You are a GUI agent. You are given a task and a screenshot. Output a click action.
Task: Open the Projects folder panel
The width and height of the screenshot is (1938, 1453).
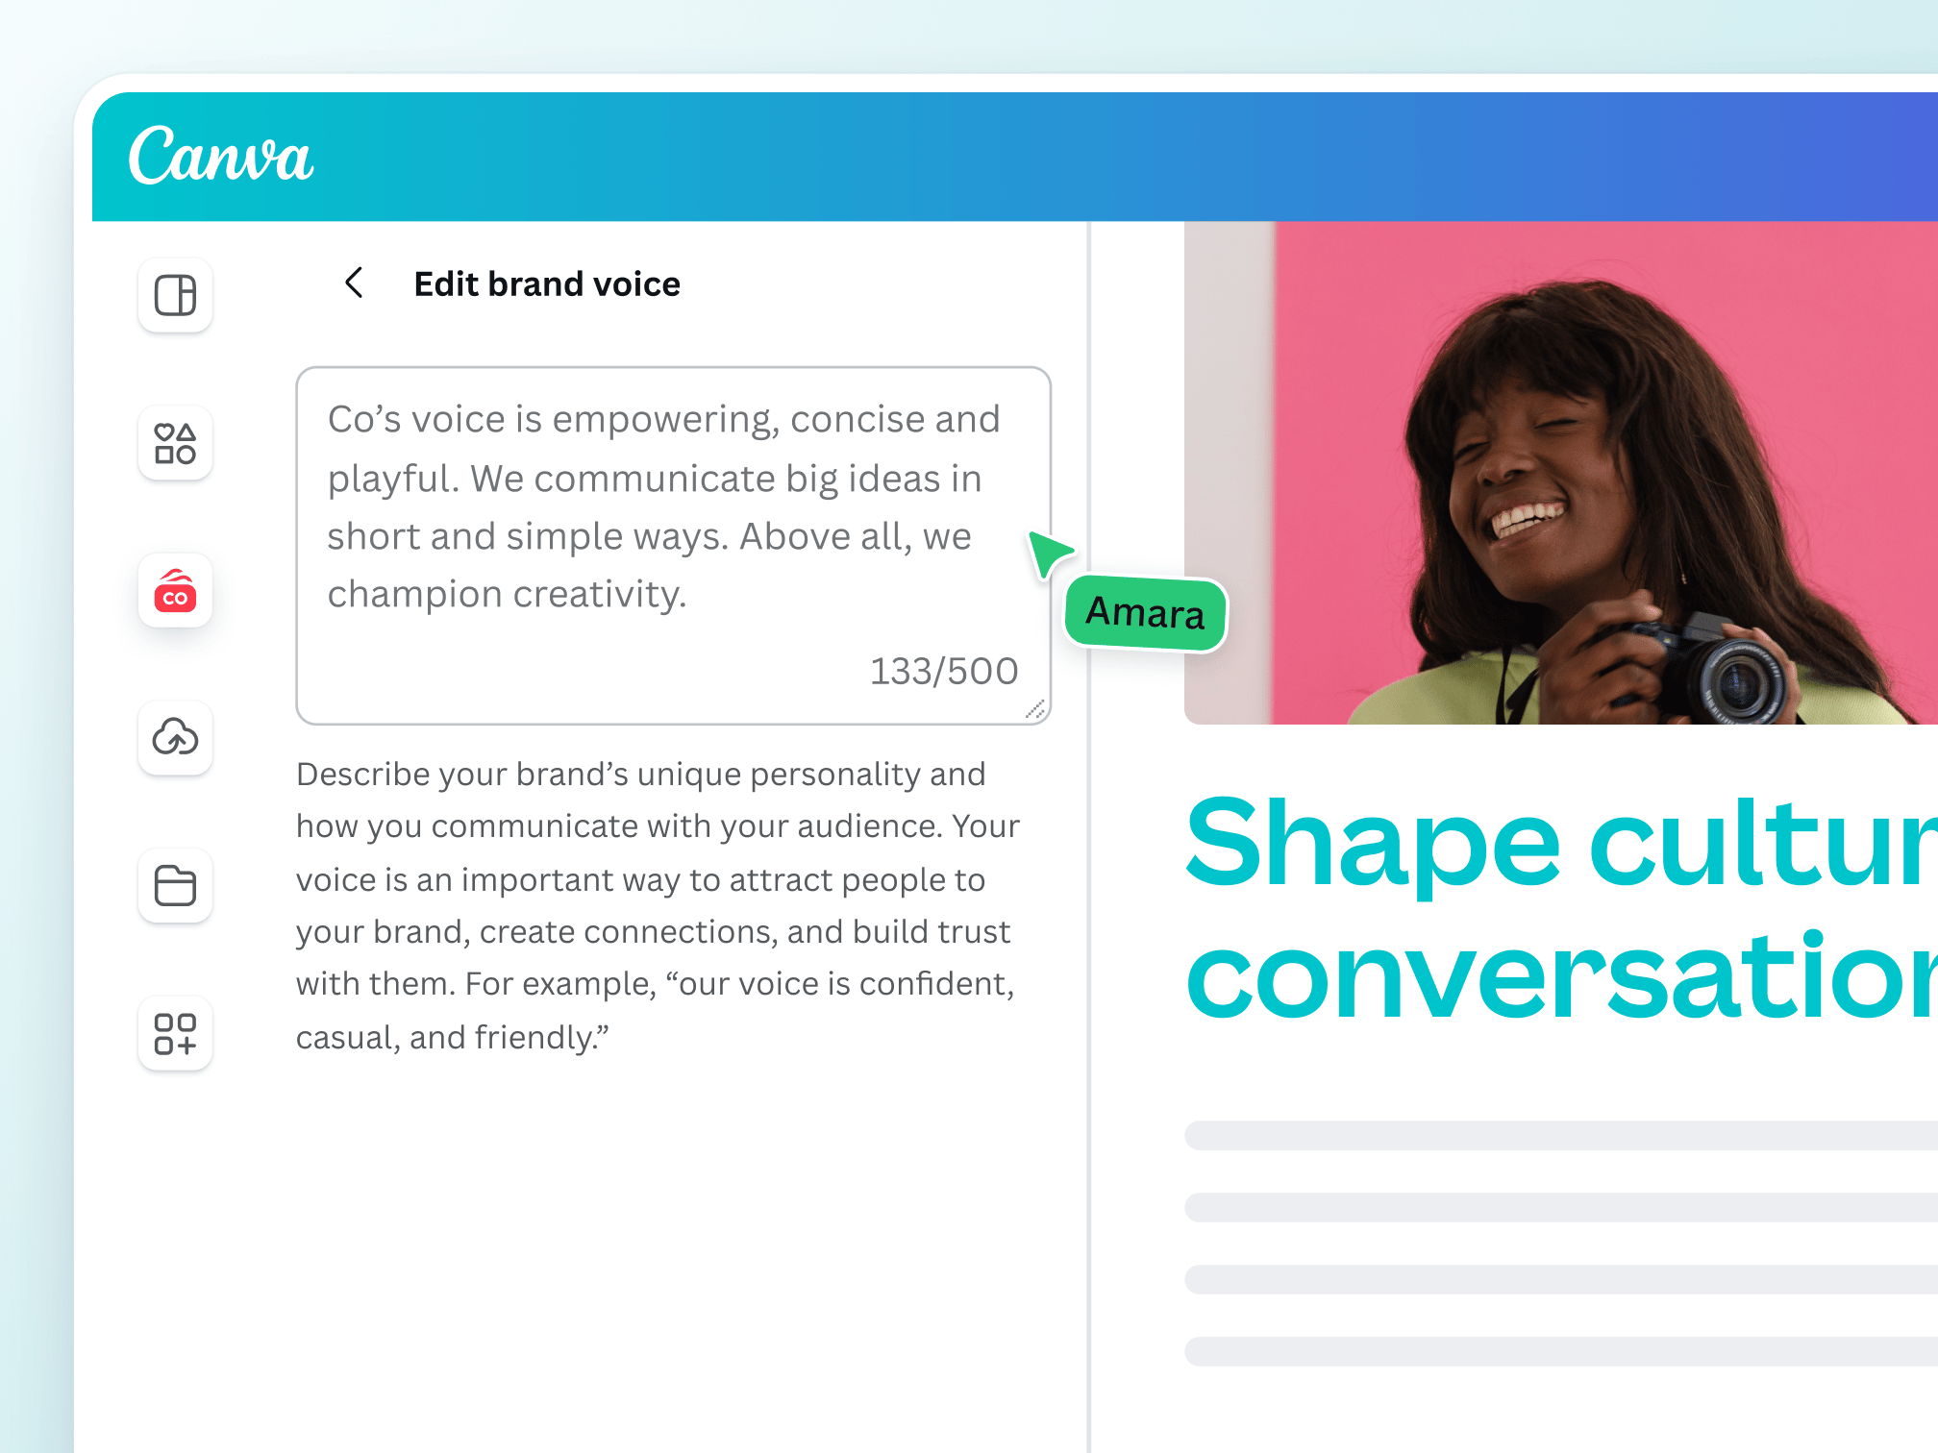(x=174, y=886)
